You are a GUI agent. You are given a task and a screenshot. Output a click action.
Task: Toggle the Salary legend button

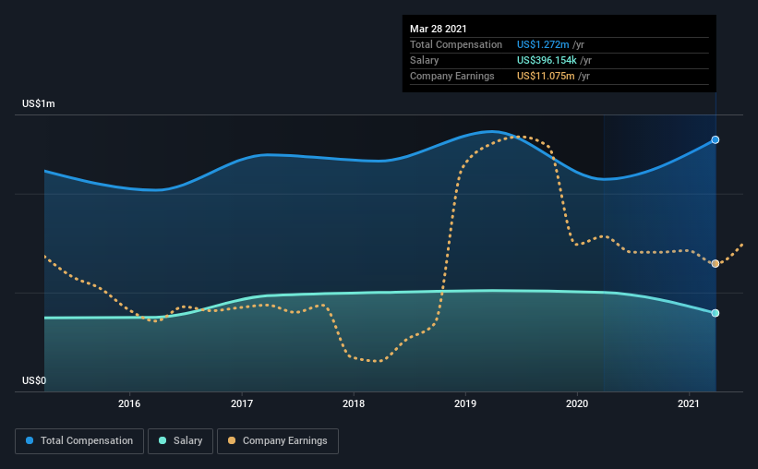tap(180, 441)
